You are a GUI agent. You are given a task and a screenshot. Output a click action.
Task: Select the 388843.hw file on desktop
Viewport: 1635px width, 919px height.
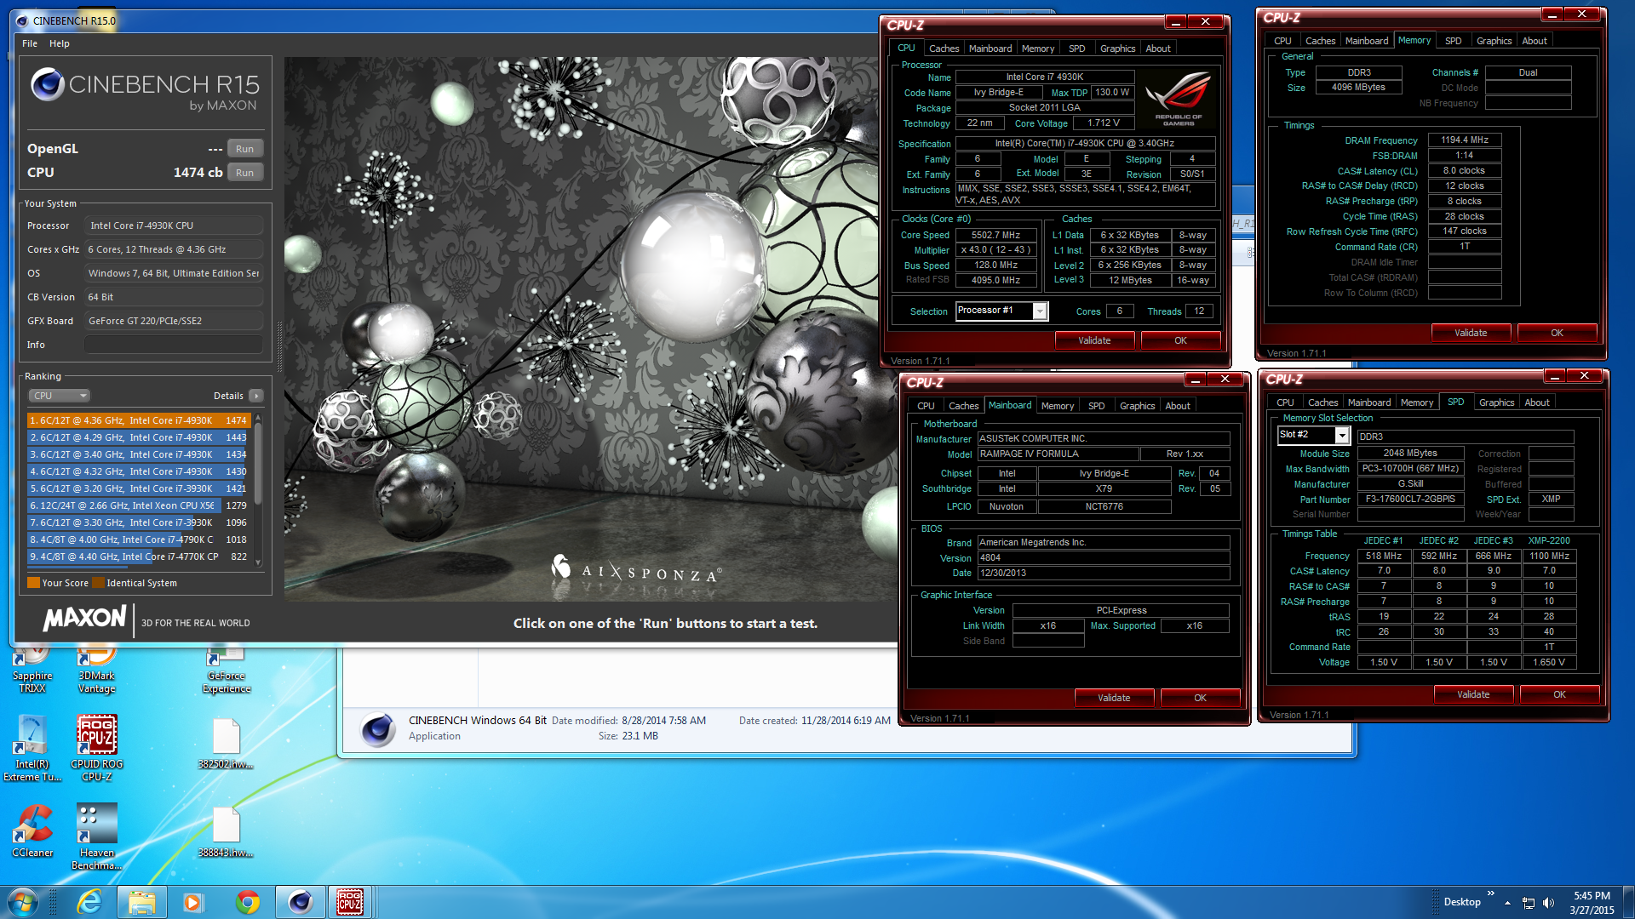tap(227, 833)
